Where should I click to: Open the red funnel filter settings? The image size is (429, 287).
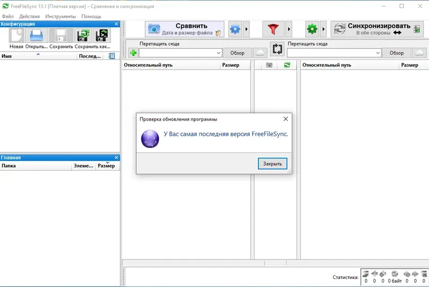pyautogui.click(x=273, y=29)
